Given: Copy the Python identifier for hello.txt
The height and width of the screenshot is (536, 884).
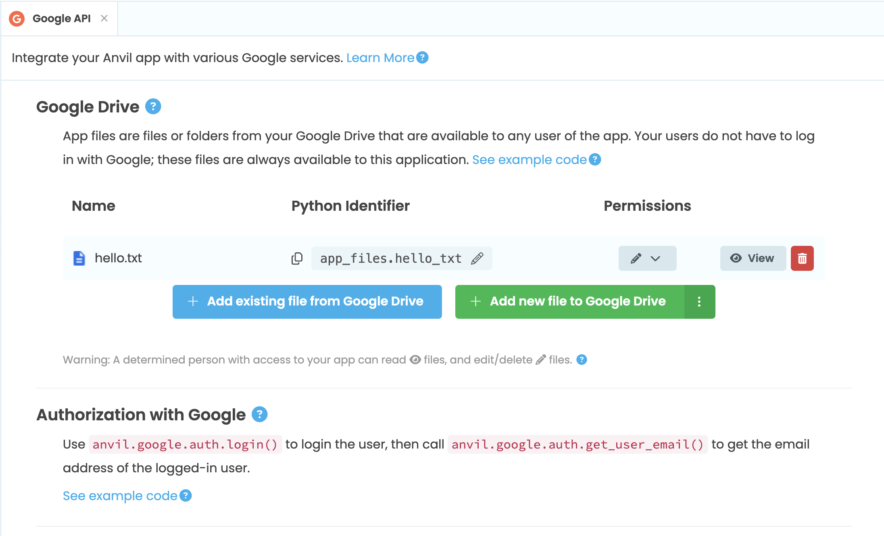Looking at the screenshot, I should [x=297, y=258].
